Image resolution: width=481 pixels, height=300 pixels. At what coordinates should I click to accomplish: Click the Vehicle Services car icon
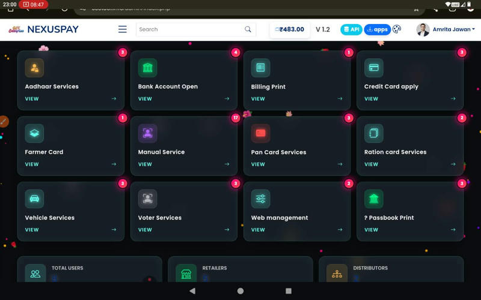coord(34,199)
